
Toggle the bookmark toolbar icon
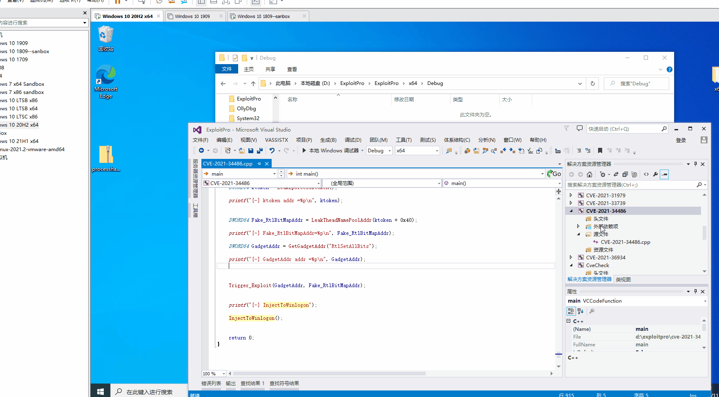click(x=600, y=151)
